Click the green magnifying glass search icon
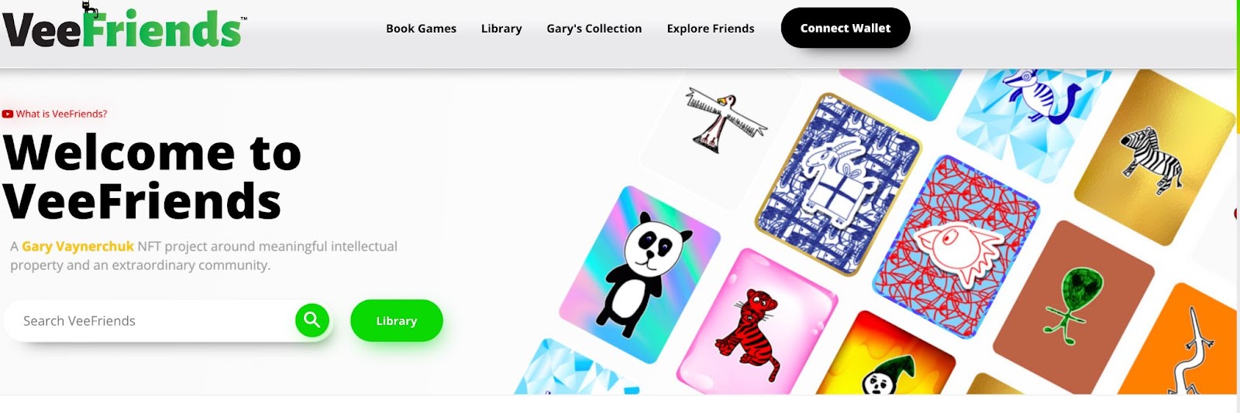 click(x=312, y=319)
